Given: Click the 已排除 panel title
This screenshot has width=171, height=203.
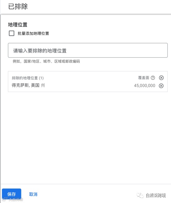Looking at the screenshot, I should [18, 6].
